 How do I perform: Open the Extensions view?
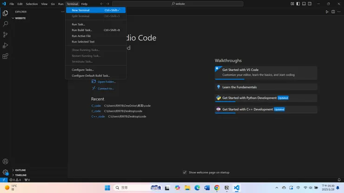pos(6,56)
